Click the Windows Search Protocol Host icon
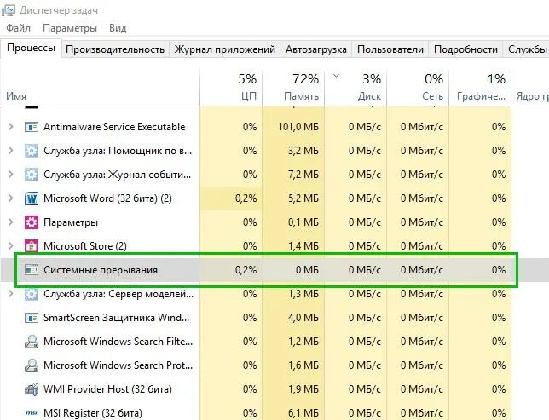The height and width of the screenshot is (420, 549). coord(32,365)
